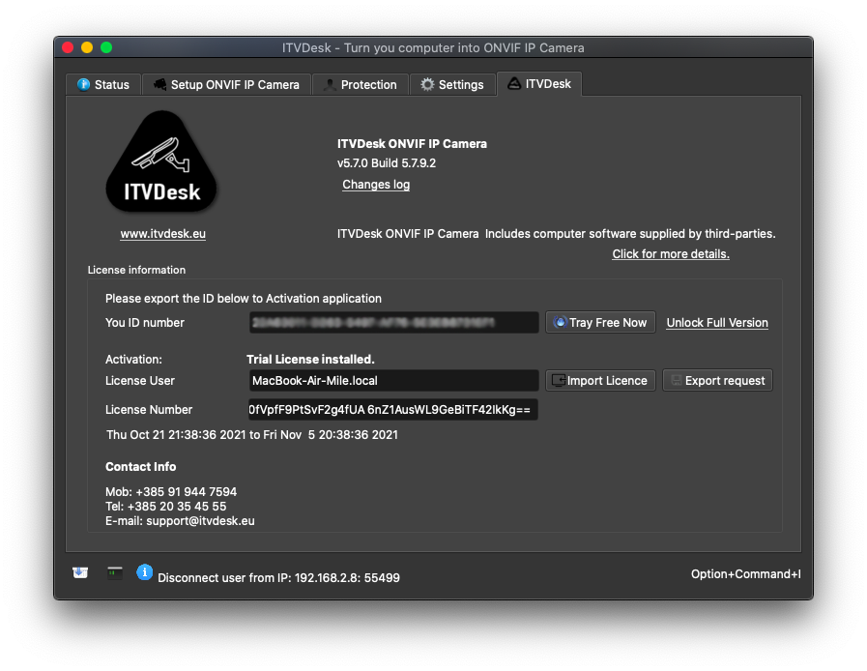The image size is (867, 671).
Task: Click Import Licence
Action: (599, 380)
